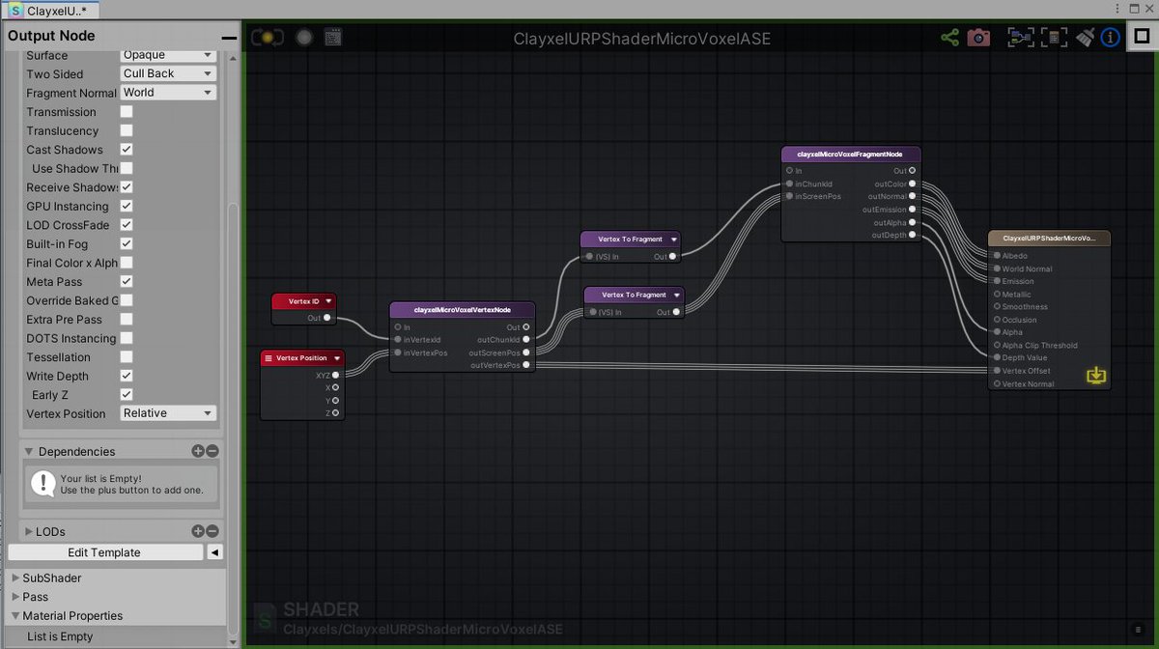Click the sphere preview icon
1159x649 pixels.
pos(302,35)
